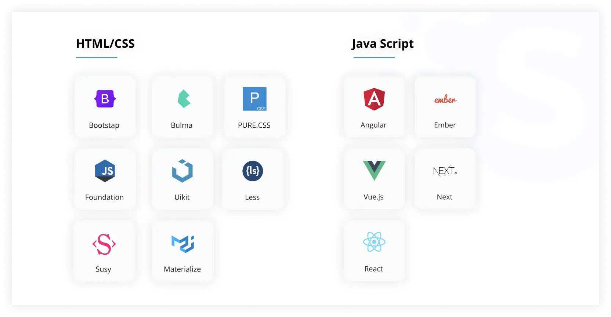Viewport: 611px width, 317px height.
Task: Select the Susy label text
Action: [x=103, y=269]
